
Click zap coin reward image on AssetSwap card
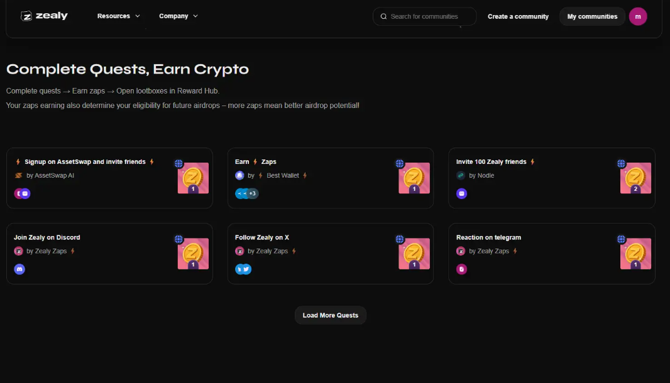pos(193,178)
